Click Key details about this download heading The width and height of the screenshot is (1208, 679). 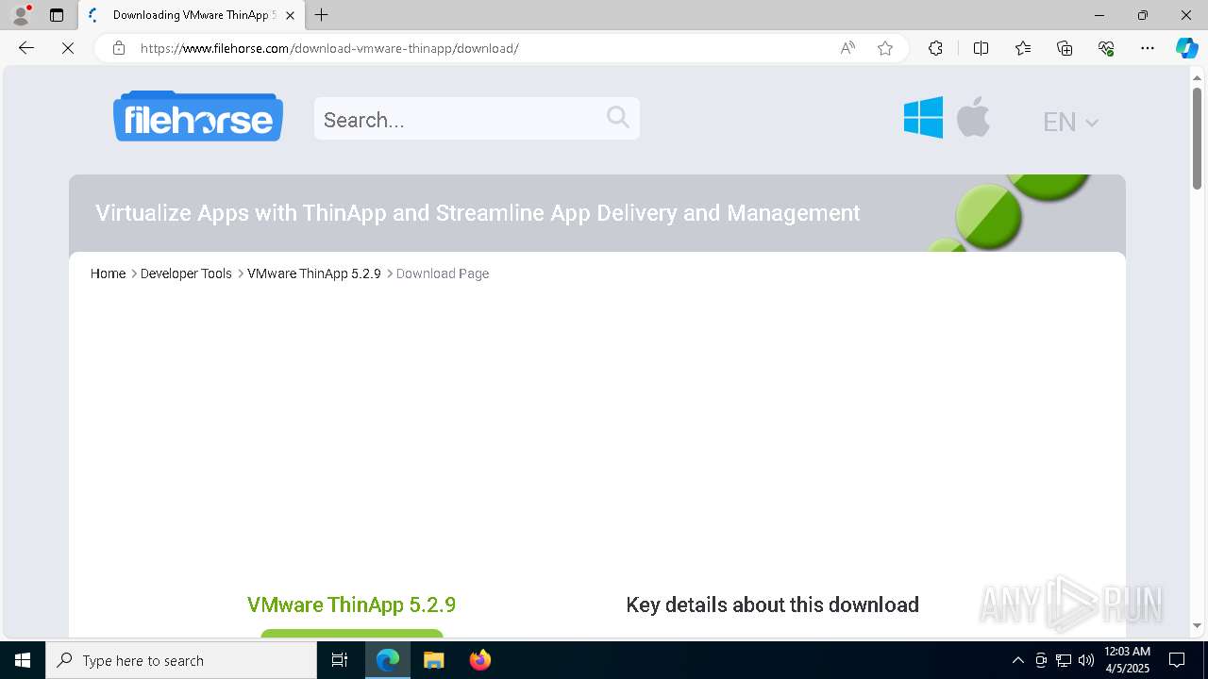point(772,604)
